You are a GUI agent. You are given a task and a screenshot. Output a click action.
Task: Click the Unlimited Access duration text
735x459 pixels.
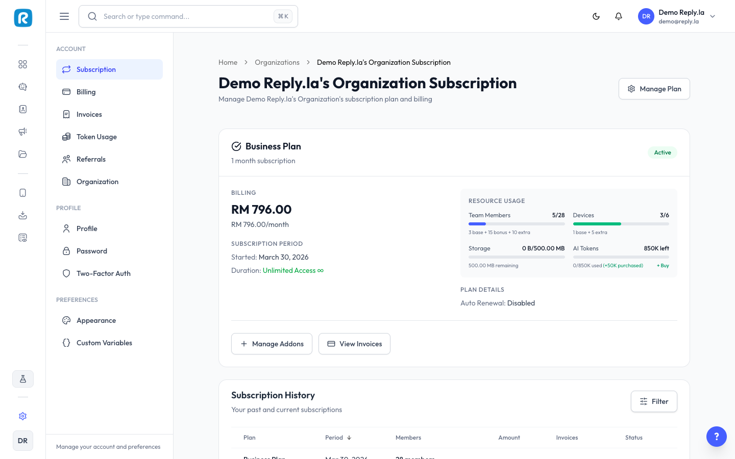coord(293,270)
